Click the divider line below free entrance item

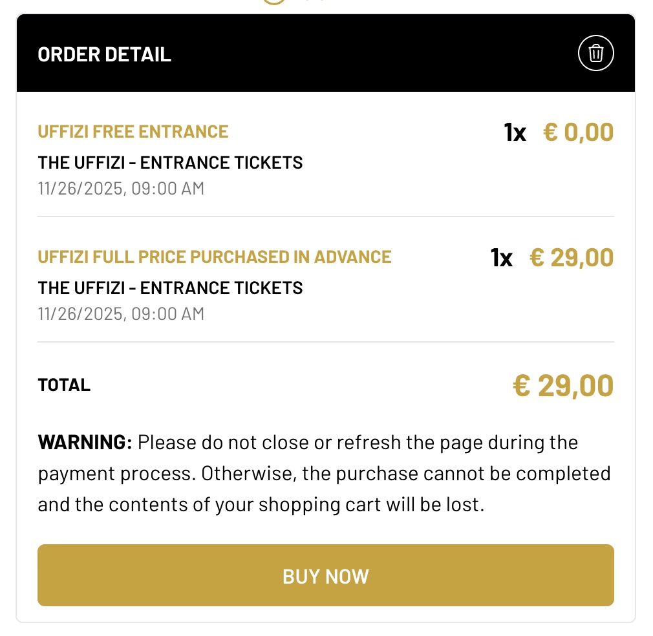point(325,217)
